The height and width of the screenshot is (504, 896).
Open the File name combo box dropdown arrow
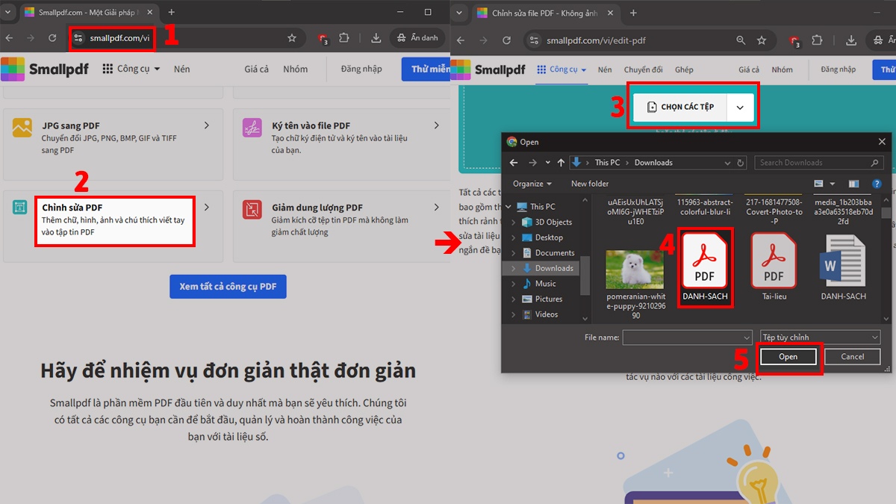(x=746, y=337)
